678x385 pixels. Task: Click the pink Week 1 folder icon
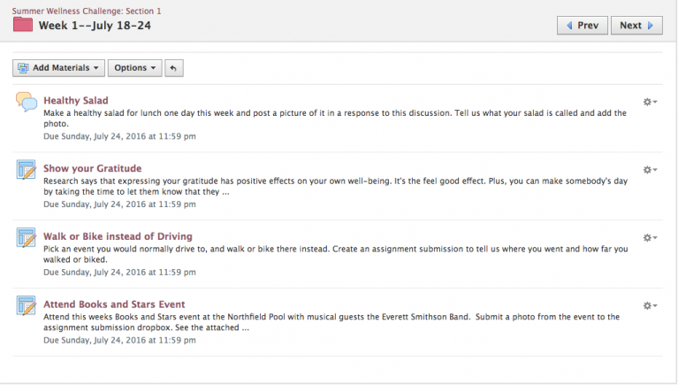click(23, 25)
